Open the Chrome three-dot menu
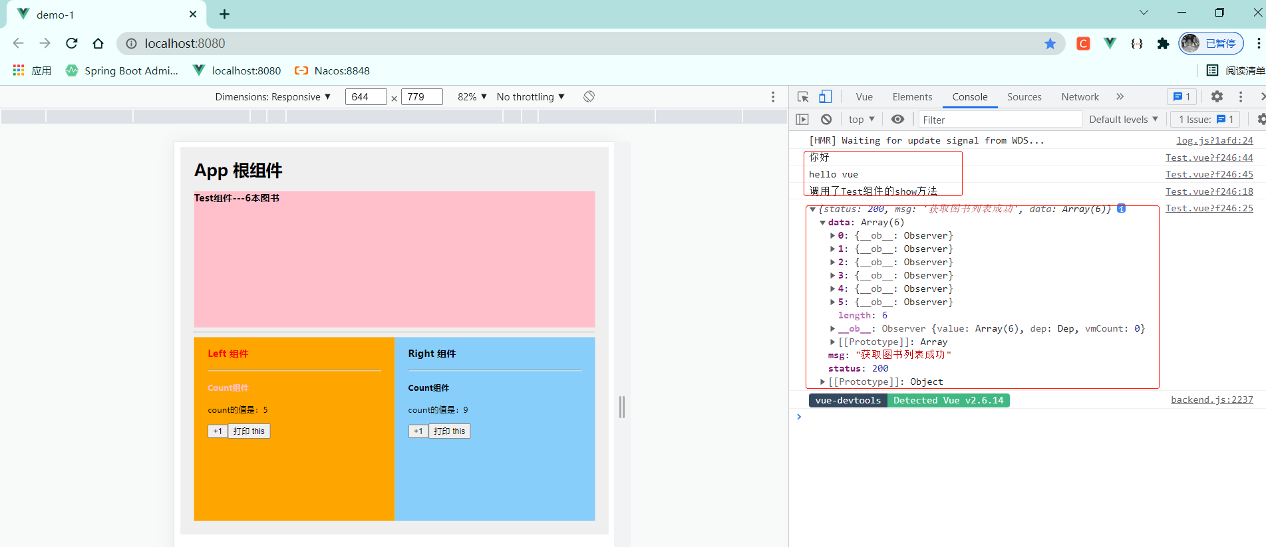1266x547 pixels. (x=1258, y=43)
